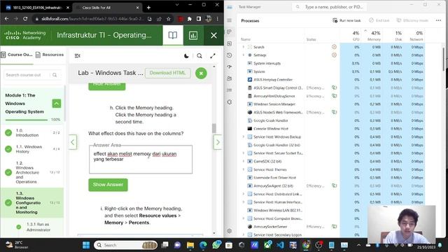Open Task Manager Services sidebar icon
Screen dimensions: 448x252
click(x=230, y=102)
